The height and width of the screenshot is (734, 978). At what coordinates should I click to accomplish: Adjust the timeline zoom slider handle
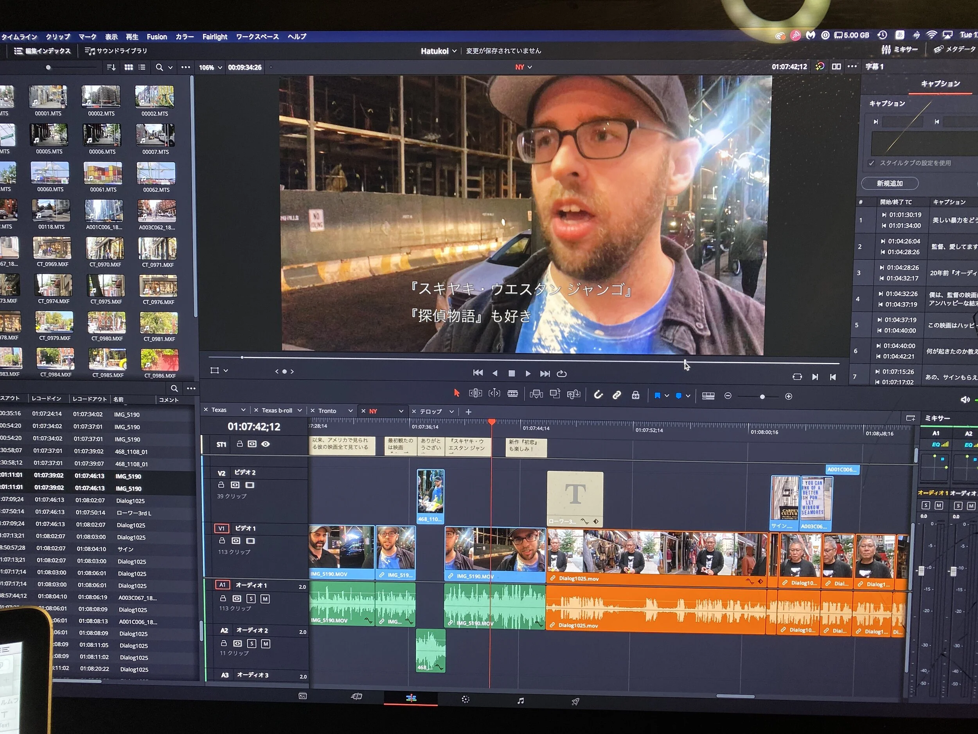coord(762,397)
